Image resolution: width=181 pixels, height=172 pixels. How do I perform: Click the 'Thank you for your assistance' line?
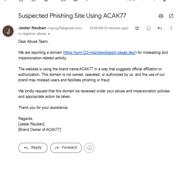[43, 108]
